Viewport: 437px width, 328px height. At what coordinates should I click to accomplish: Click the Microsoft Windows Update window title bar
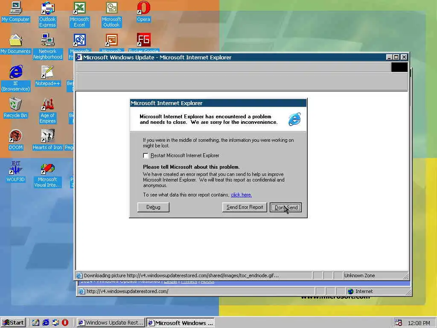point(231,58)
